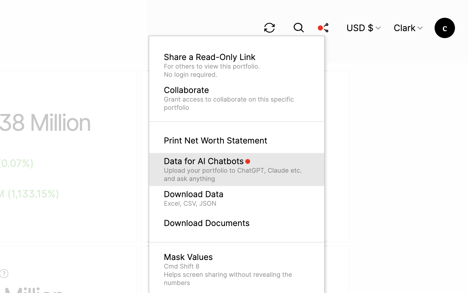Click the share icon with red notification dot
This screenshot has height=293, width=468.
point(323,28)
